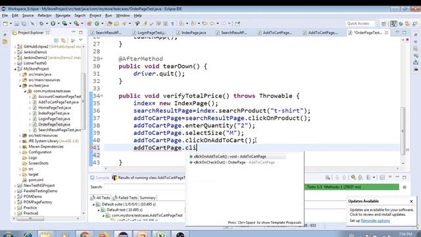Image resolution: width=421 pixels, height=237 pixels.
Task: Collapse the MyStoreProject tree node
Action: 15,68
